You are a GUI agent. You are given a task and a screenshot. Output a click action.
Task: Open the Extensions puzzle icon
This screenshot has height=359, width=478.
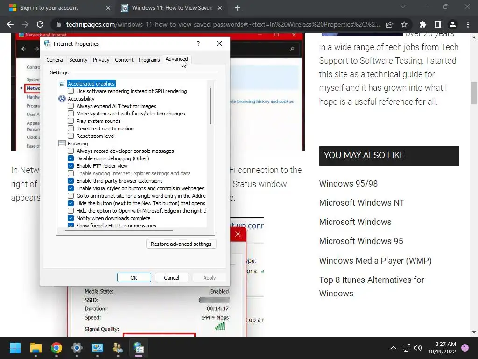(423, 24)
